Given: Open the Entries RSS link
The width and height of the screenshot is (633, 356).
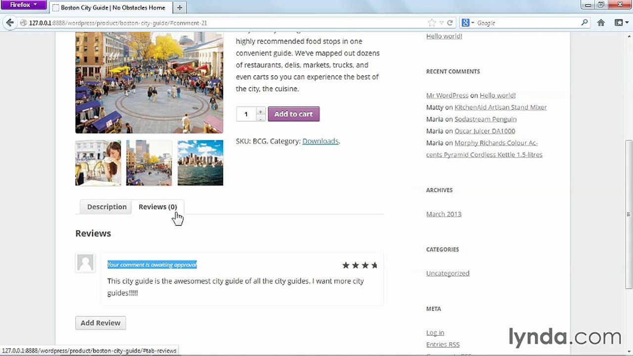Looking at the screenshot, I should click(x=443, y=345).
